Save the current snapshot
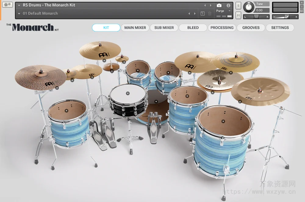305x202 pixels. point(203,13)
